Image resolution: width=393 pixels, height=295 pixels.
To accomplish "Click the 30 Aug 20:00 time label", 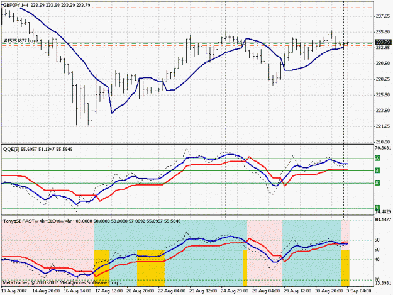I will [329, 291].
